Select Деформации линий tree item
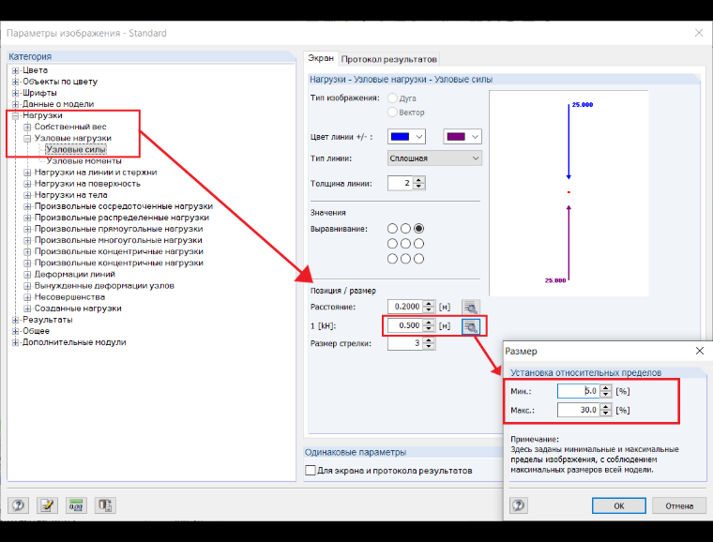Viewport: 713px width, 542px height. coord(74,275)
